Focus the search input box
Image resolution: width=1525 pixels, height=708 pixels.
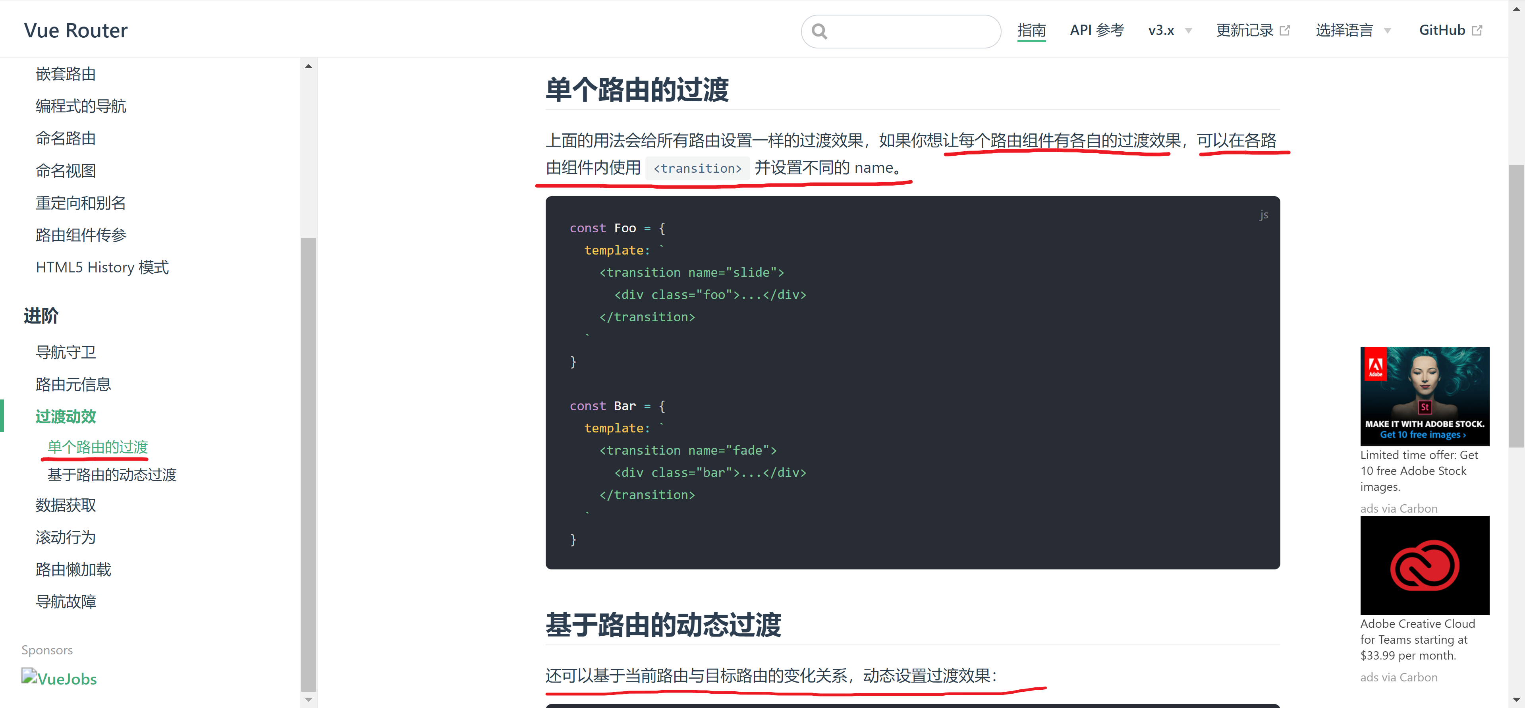912,31
